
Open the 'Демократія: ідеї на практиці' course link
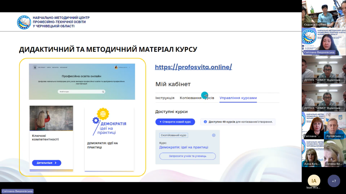(x=184, y=147)
